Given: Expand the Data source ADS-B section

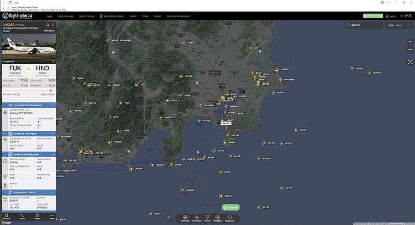Looking at the screenshot, I should pos(29,192).
